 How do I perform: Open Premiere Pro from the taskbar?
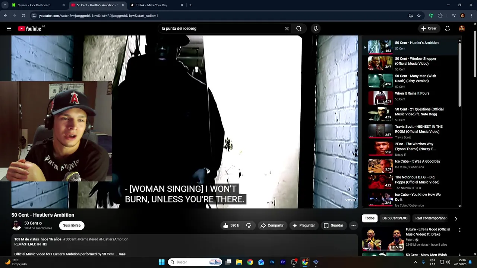(x=283, y=262)
